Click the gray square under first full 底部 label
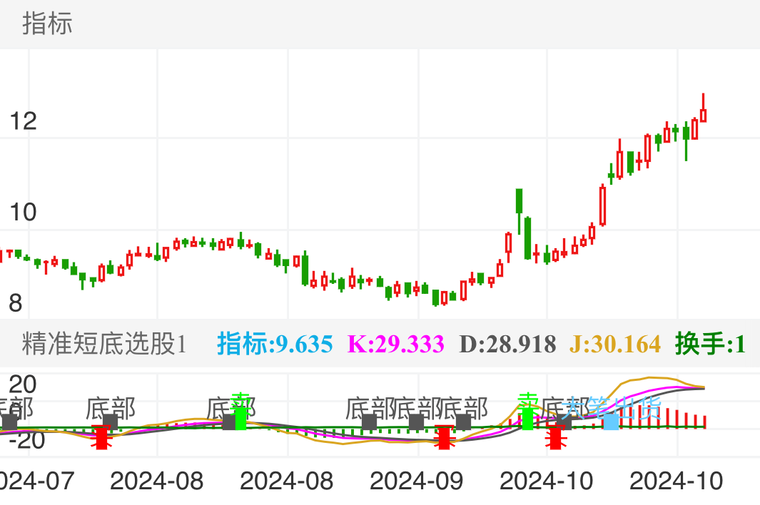 tap(110, 422)
